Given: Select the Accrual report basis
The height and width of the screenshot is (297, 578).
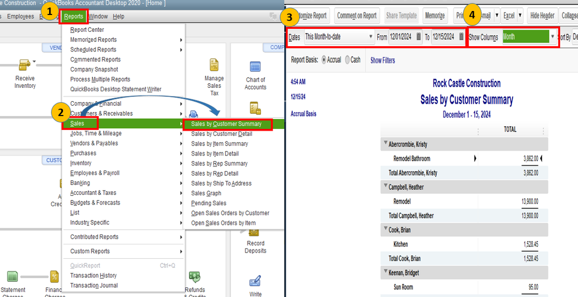Looking at the screenshot, I should [324, 60].
